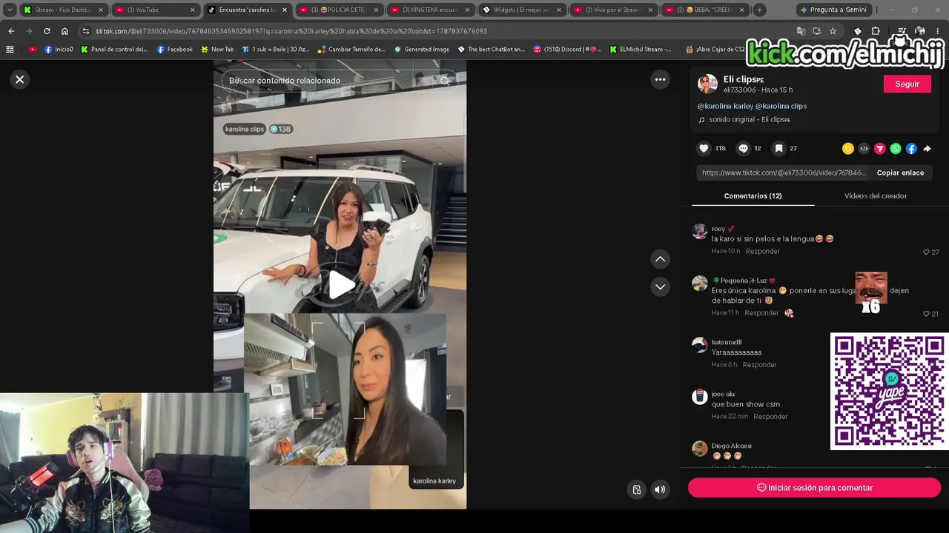This screenshot has width=949, height=533.
Task: Save video with bookmark icon
Action: tap(778, 148)
